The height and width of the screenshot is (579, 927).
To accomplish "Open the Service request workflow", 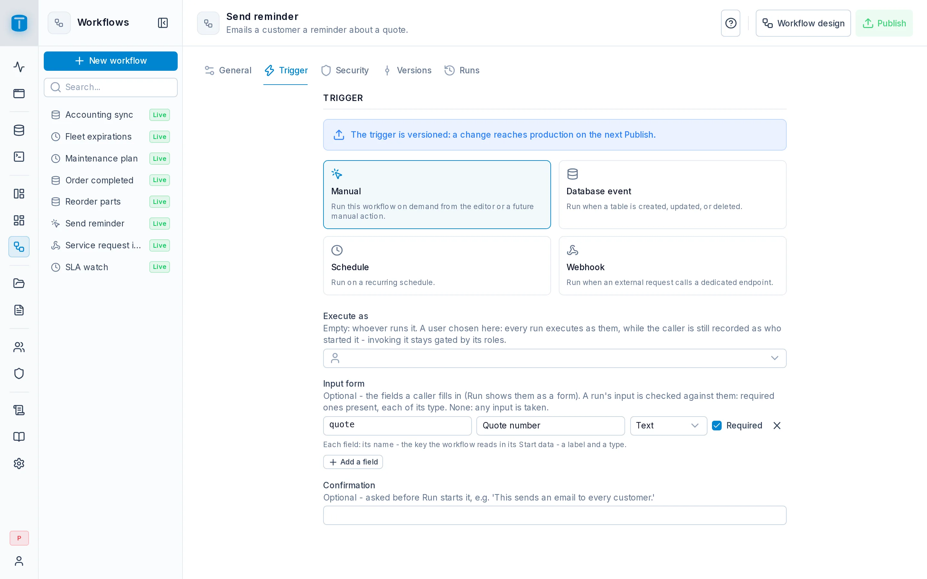I will point(111,245).
